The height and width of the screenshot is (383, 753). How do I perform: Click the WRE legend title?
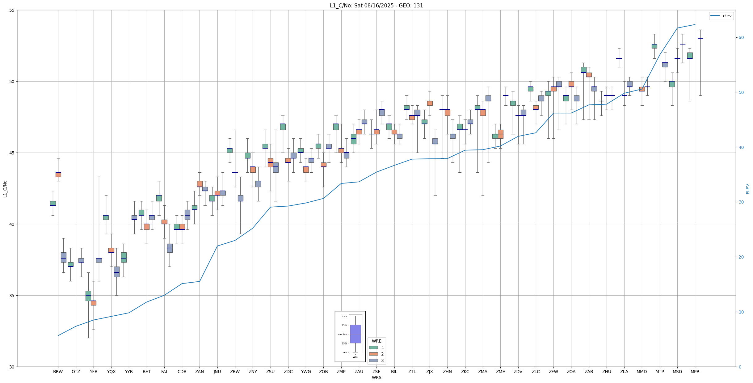376,341
